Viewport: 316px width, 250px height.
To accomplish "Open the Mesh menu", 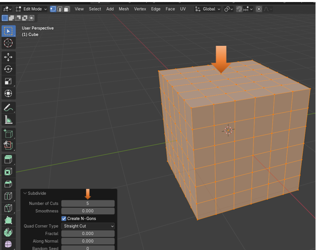I will coord(124,9).
